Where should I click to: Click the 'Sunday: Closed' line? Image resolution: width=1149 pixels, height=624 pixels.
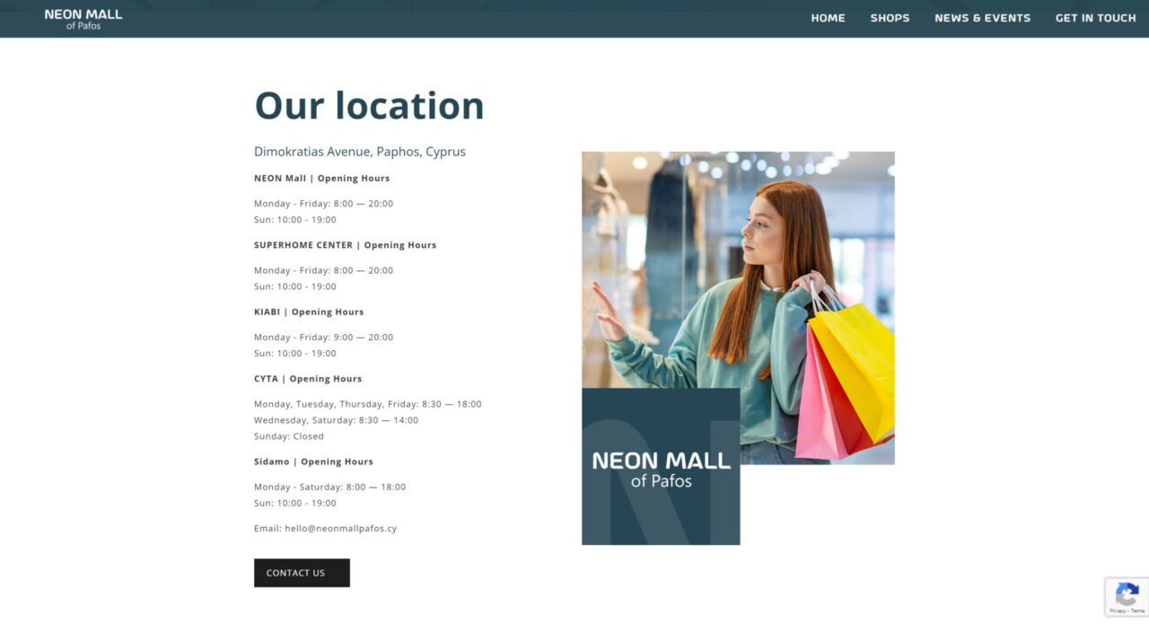pyautogui.click(x=289, y=436)
